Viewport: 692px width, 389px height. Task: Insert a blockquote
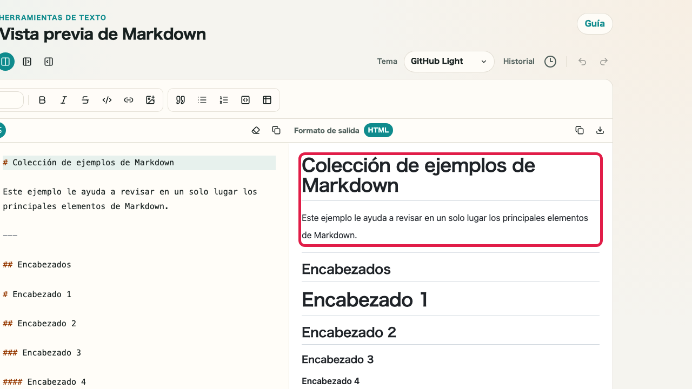click(181, 100)
